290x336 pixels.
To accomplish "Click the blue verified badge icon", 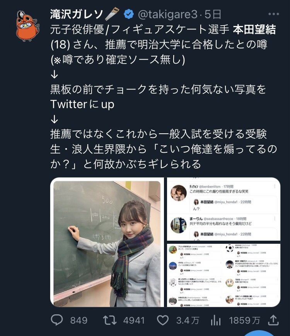I will pos(129,14).
